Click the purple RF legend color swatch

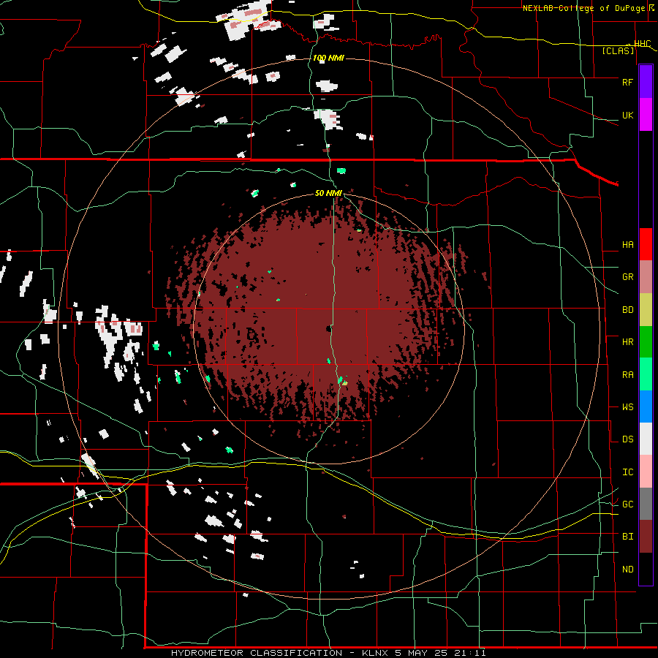[646, 81]
